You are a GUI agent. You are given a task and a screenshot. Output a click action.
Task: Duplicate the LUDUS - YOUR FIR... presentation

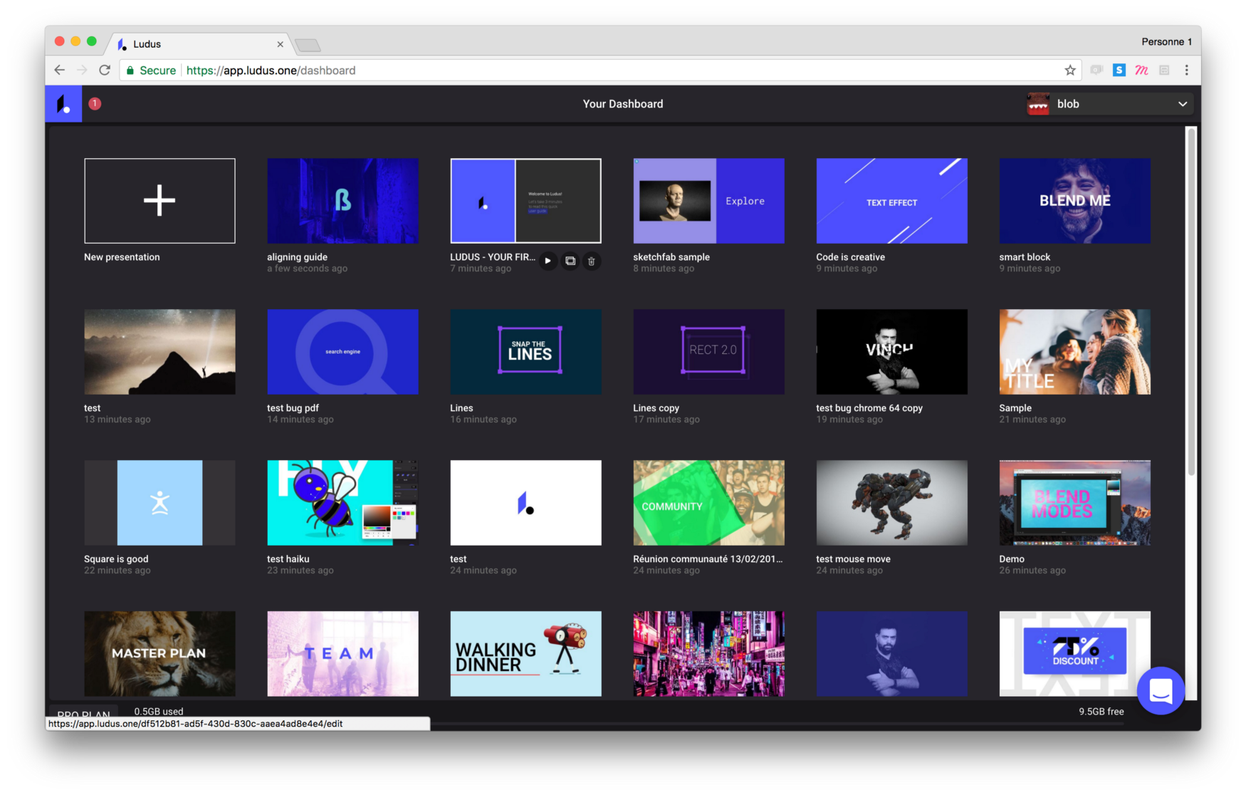[570, 261]
